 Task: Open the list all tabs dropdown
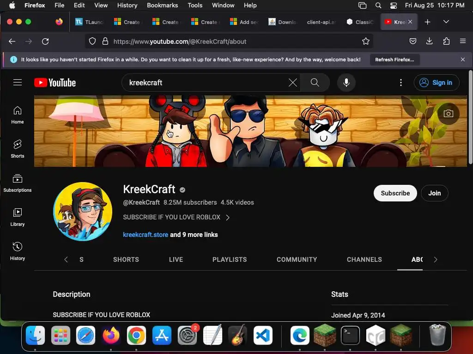446,22
